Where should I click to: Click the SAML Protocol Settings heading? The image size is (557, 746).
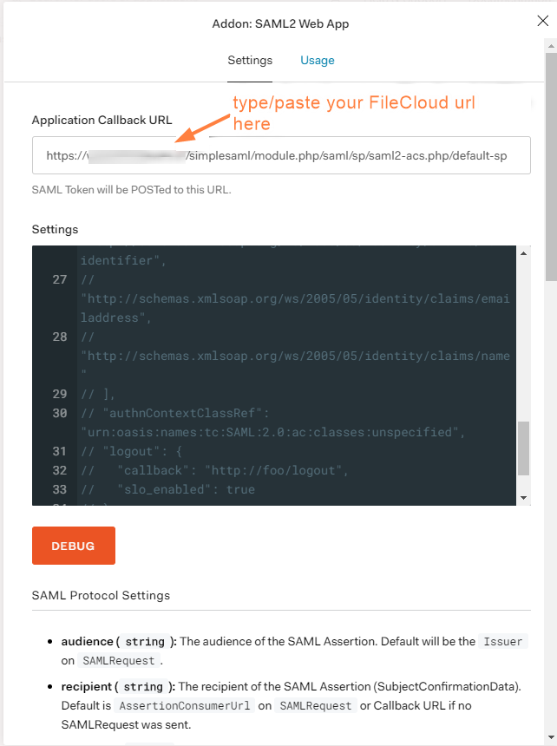[x=101, y=595]
